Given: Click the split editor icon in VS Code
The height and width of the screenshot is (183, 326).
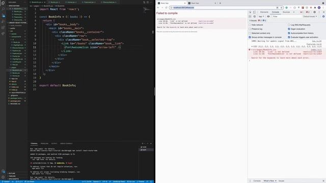Looking at the screenshot, I should point(148,2).
